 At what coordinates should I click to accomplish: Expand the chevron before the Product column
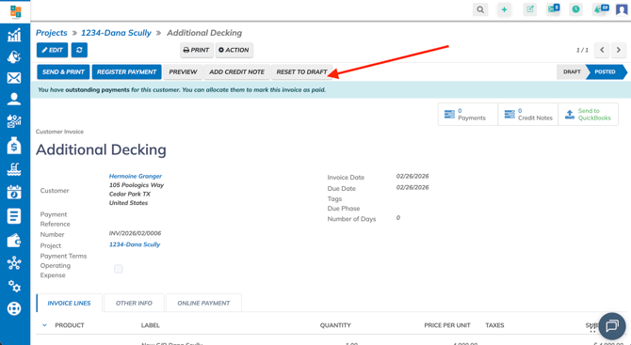point(44,325)
